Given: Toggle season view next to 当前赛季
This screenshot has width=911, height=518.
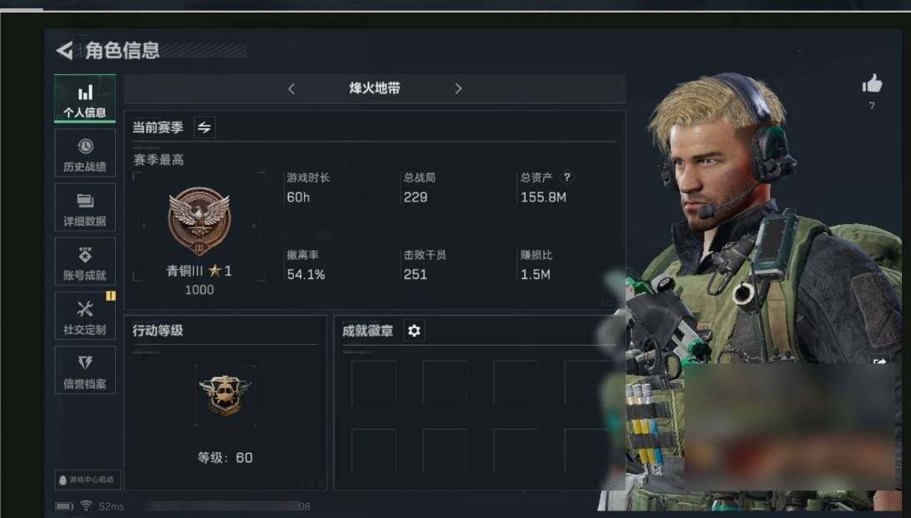Looking at the screenshot, I should click(x=204, y=127).
